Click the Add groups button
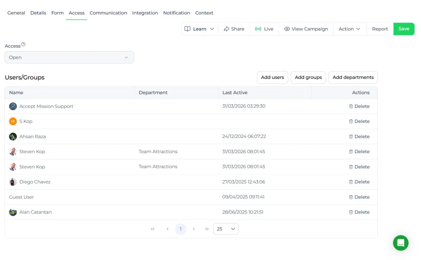The image size is (421, 260). point(308,77)
